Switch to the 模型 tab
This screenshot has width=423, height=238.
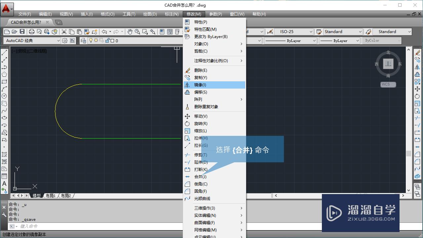click(36, 196)
